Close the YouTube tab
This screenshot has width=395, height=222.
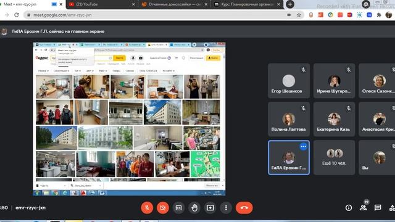133,4
